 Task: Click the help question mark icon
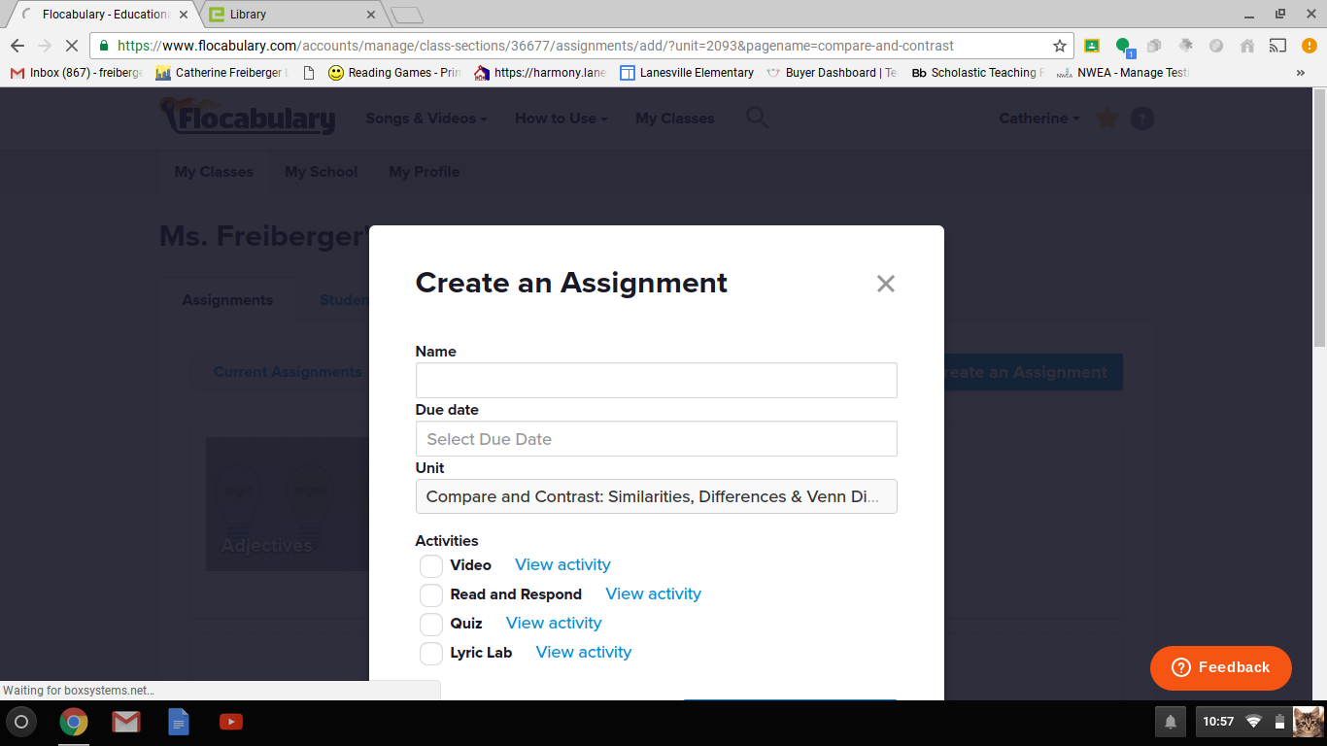(1142, 119)
